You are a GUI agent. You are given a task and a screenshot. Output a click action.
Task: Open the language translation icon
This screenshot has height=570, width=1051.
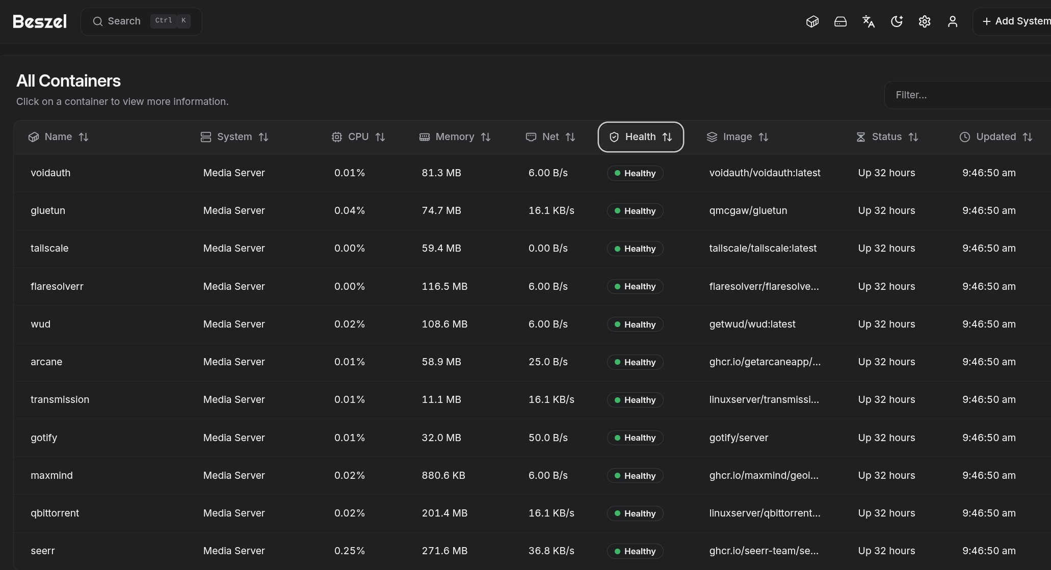click(869, 21)
